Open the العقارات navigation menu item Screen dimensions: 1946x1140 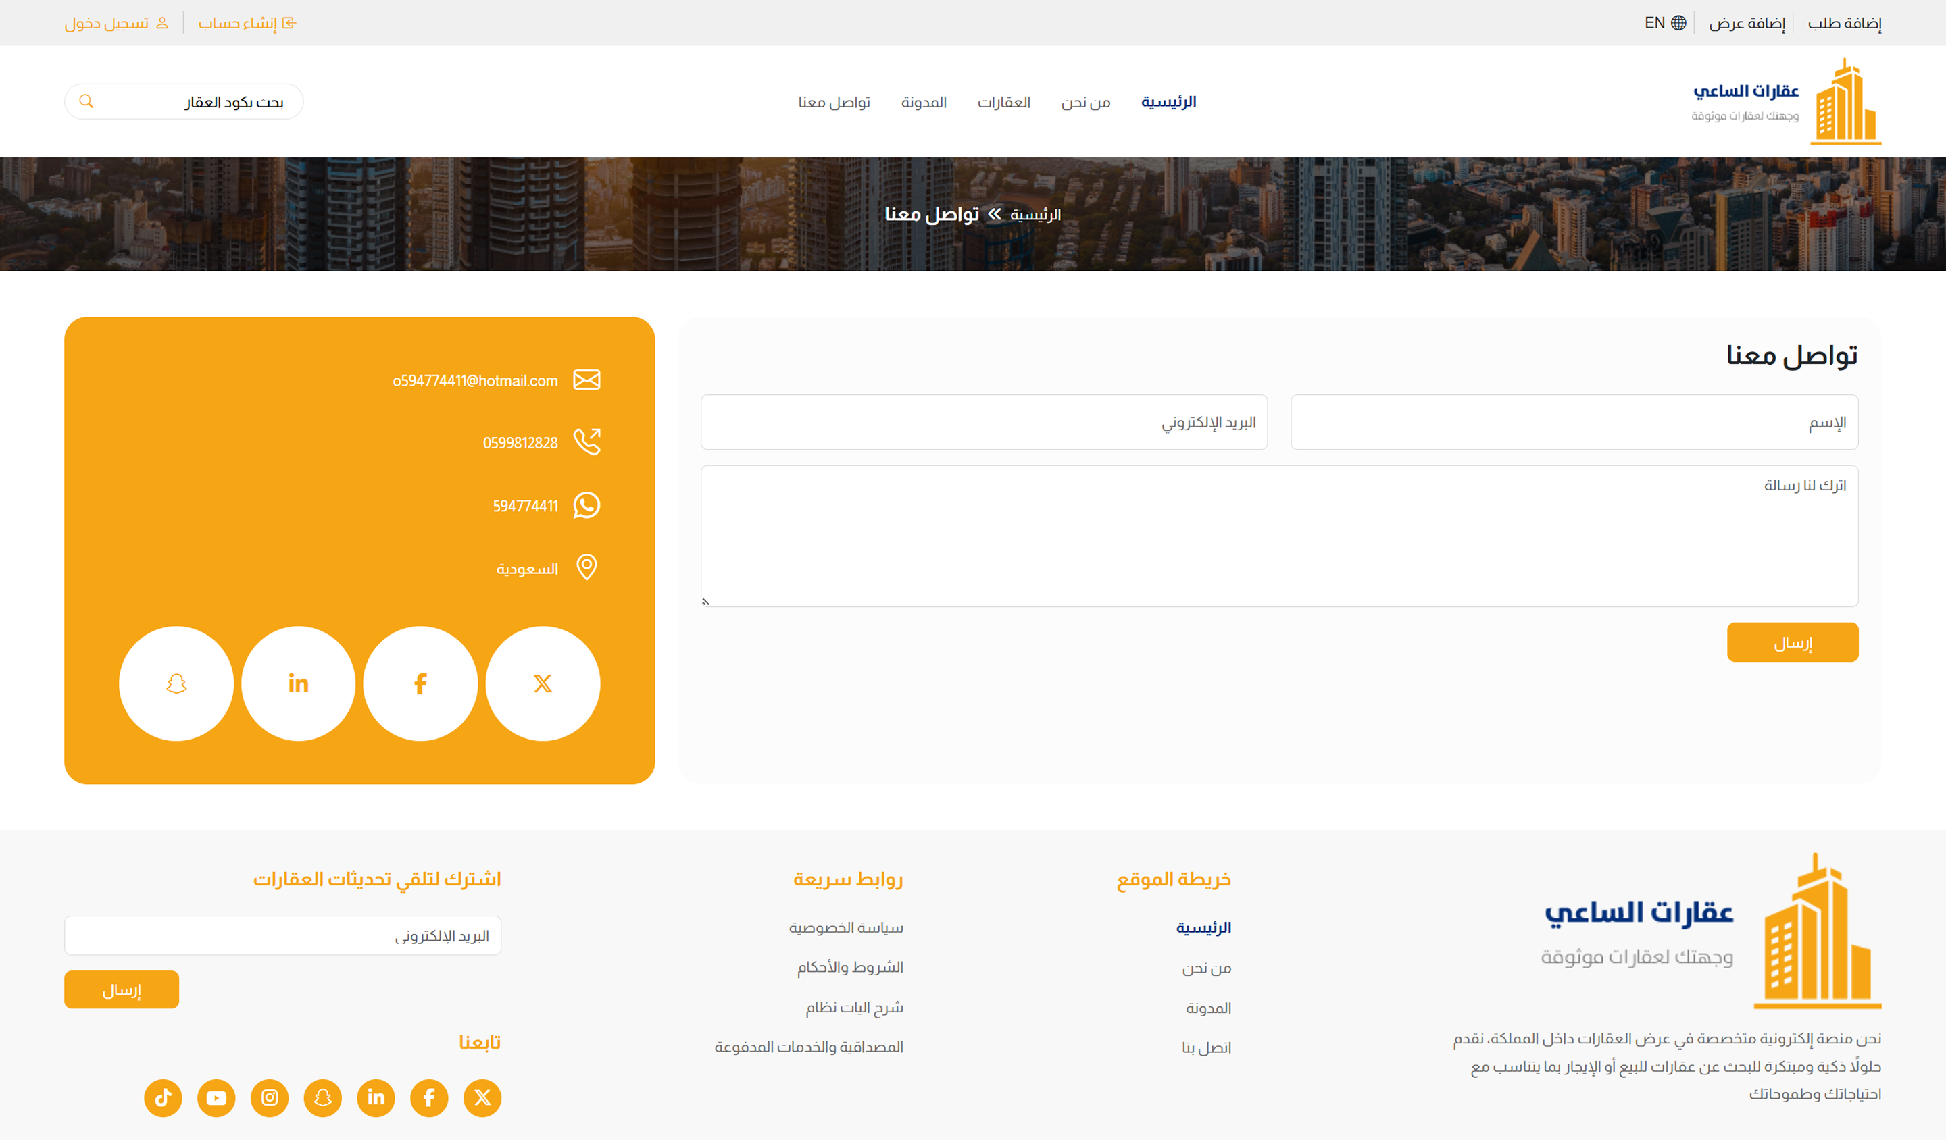1003,102
